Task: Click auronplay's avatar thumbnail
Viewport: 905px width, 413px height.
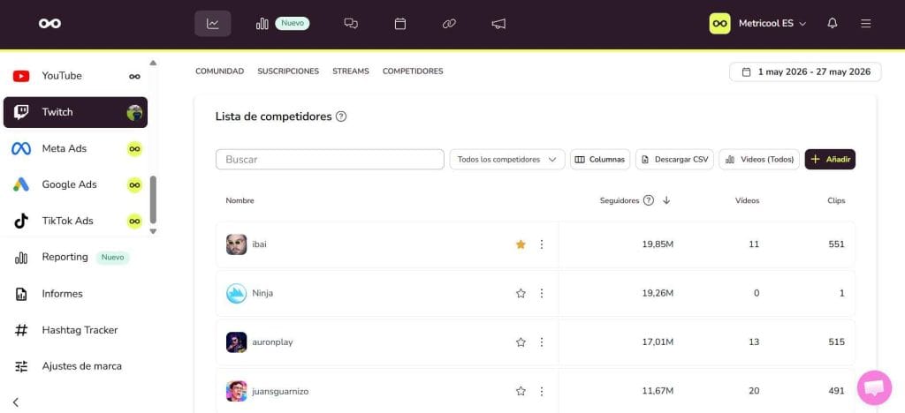Action: point(237,342)
